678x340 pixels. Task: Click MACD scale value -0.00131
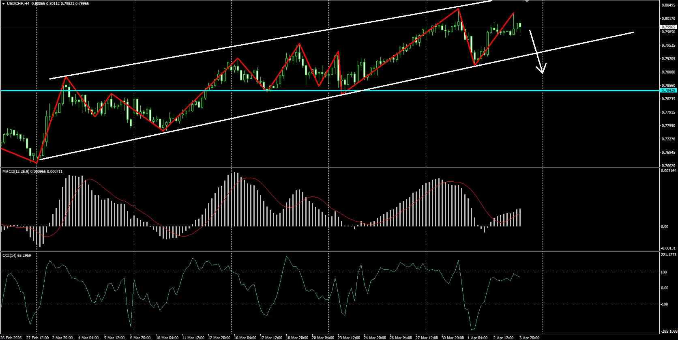[668, 248]
